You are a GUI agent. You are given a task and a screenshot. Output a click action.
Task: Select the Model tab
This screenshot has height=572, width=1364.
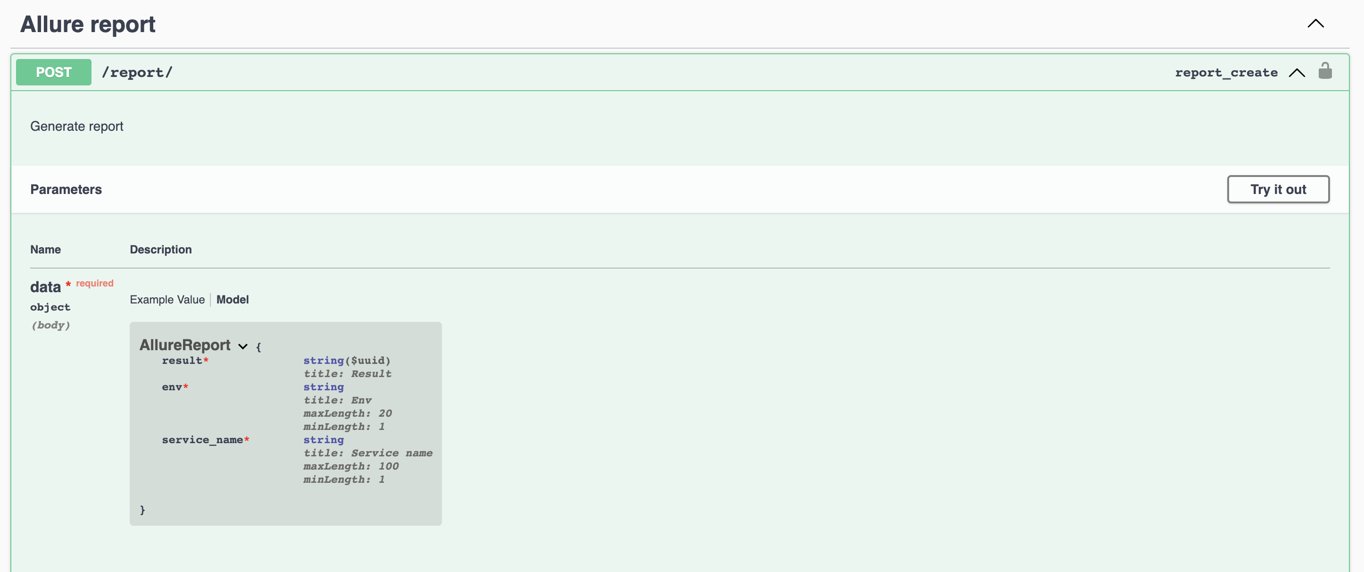coord(233,300)
